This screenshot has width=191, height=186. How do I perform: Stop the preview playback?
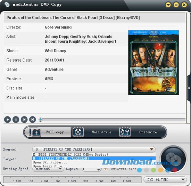pos(16,119)
